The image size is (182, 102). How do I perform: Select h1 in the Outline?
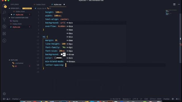click(x=16, y=66)
